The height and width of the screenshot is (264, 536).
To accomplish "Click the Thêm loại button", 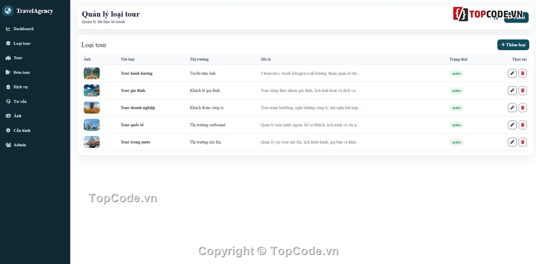I will pyautogui.click(x=513, y=44).
